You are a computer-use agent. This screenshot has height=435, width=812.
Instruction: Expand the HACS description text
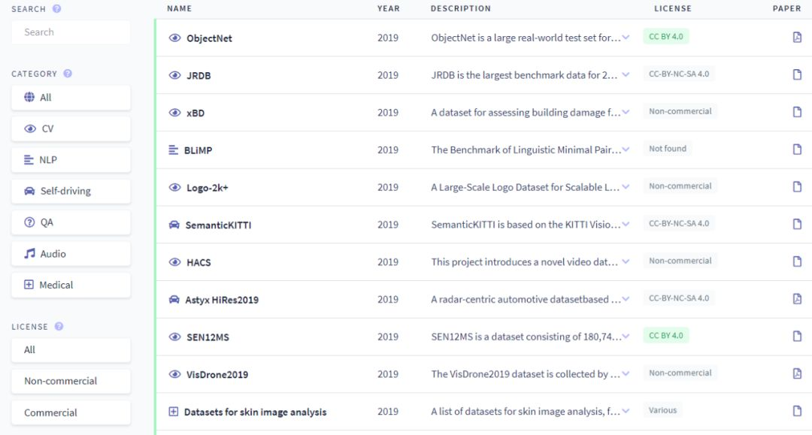click(x=626, y=262)
